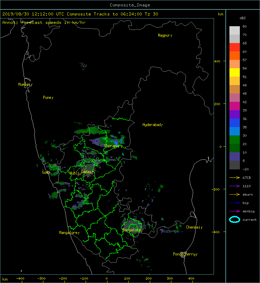The image size is (260, 283).
Task: Click the green 30 dBZ color swatch
Action: [234, 140]
